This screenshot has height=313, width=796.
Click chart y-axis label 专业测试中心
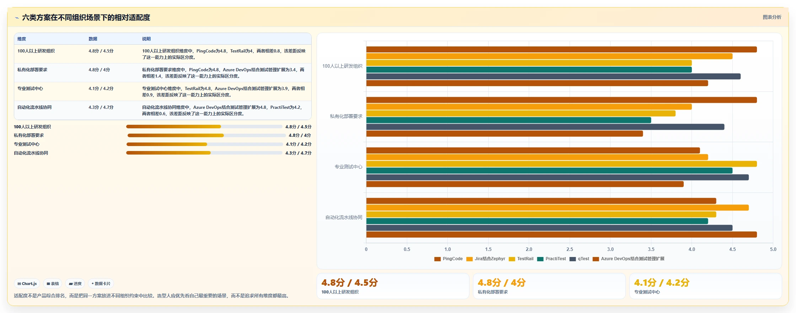[x=348, y=167]
